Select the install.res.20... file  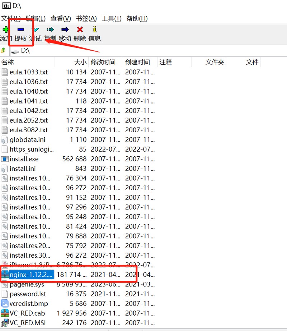30,246
